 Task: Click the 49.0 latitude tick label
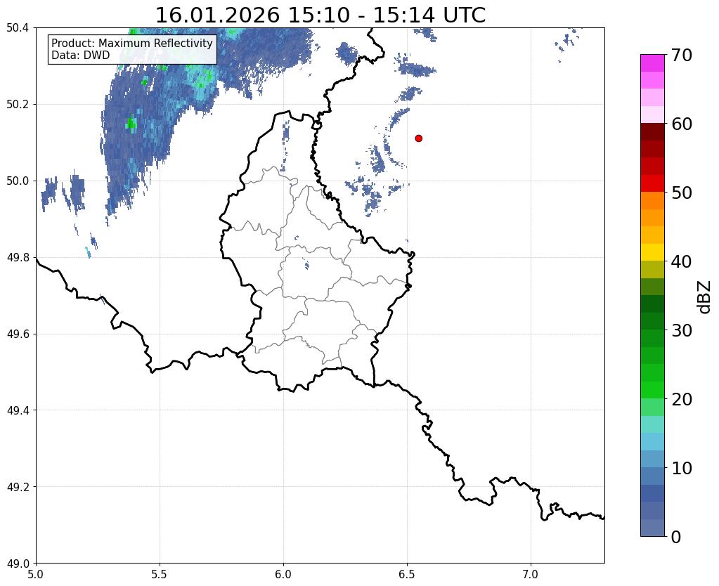[18, 563]
